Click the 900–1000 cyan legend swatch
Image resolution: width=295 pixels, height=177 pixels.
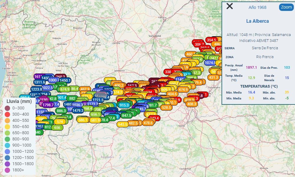(x=7, y=145)
